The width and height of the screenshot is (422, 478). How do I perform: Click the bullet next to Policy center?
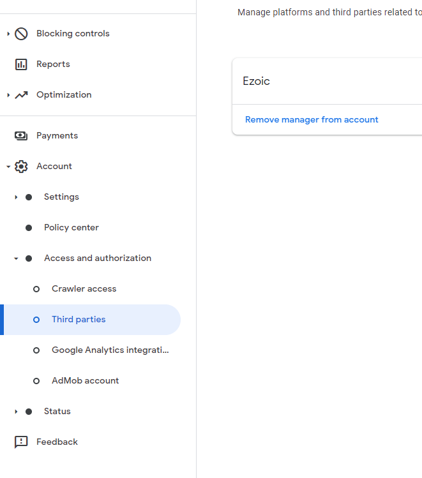click(29, 228)
